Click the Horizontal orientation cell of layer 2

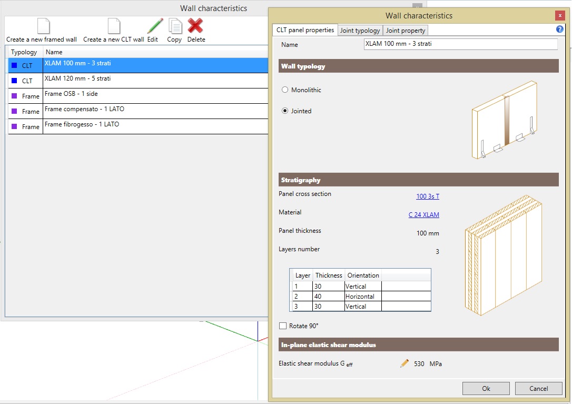tap(363, 297)
